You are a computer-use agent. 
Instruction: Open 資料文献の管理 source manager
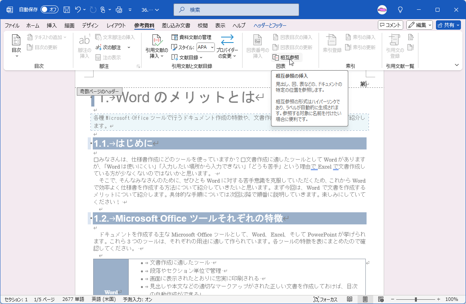point(191,37)
